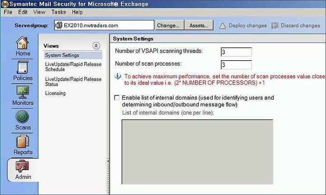Screen dimensions: 326x195
Task: Click Discard changes label
Action: click(300, 25)
